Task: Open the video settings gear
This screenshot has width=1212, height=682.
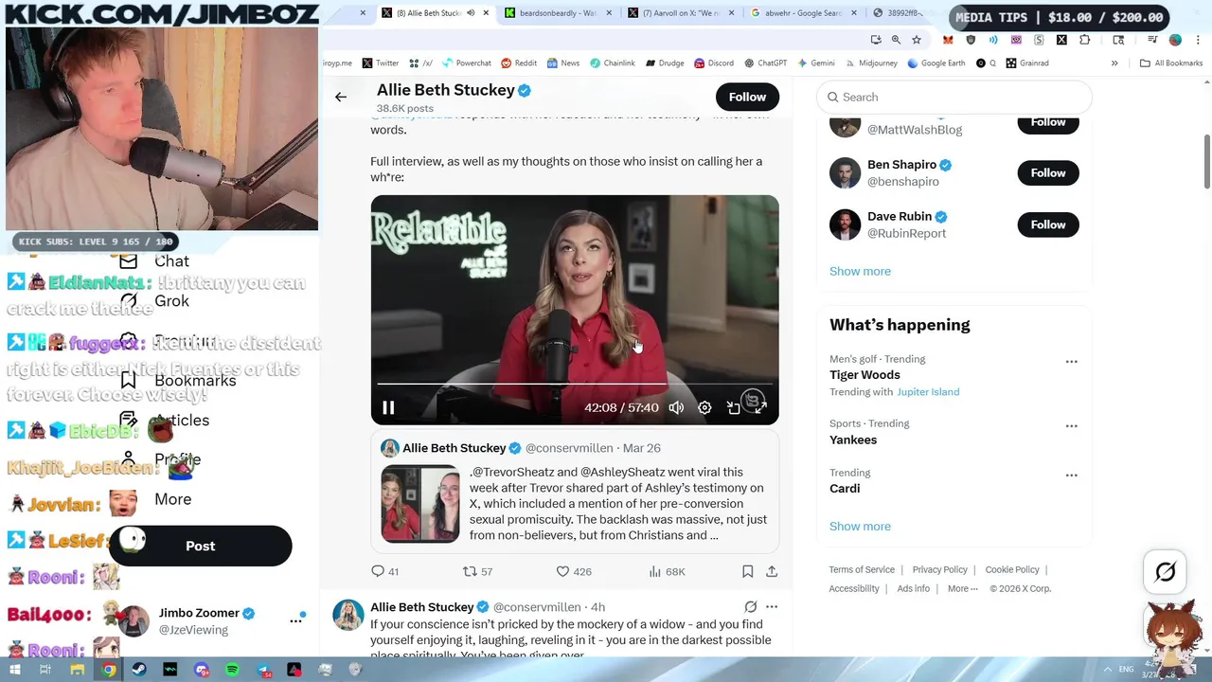Action: coord(704,407)
